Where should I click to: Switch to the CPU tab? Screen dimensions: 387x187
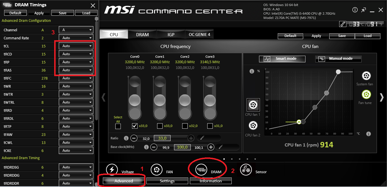[x=114, y=34]
